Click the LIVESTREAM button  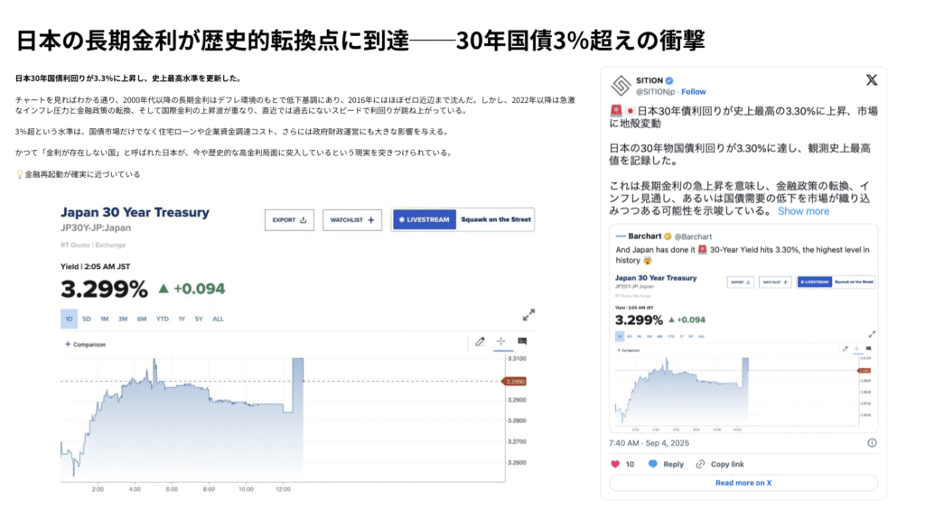click(423, 219)
